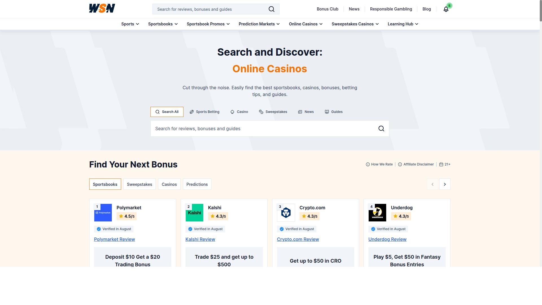Click the magnifier icon in header search
The image size is (542, 305).
coord(272,9)
